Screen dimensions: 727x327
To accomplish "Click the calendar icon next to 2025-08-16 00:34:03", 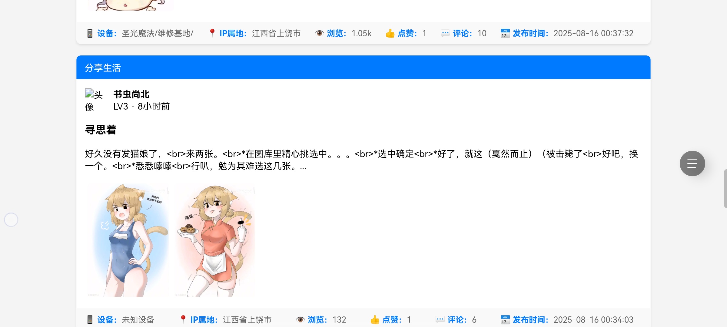I will [x=505, y=320].
